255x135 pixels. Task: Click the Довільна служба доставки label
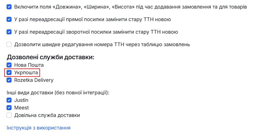pyautogui.click(x=47, y=115)
